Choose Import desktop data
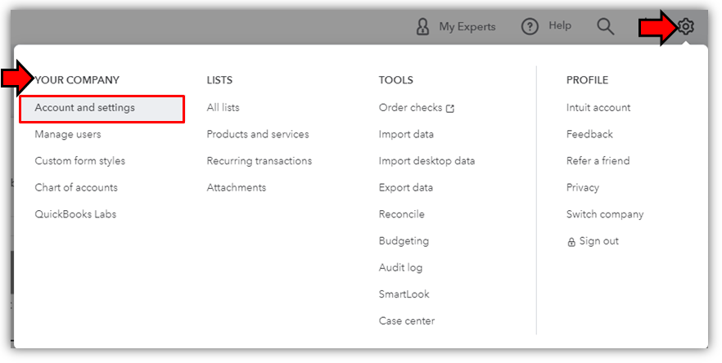 (426, 161)
